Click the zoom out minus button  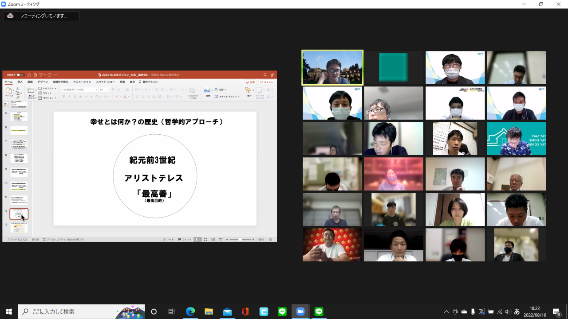[x=227, y=239]
